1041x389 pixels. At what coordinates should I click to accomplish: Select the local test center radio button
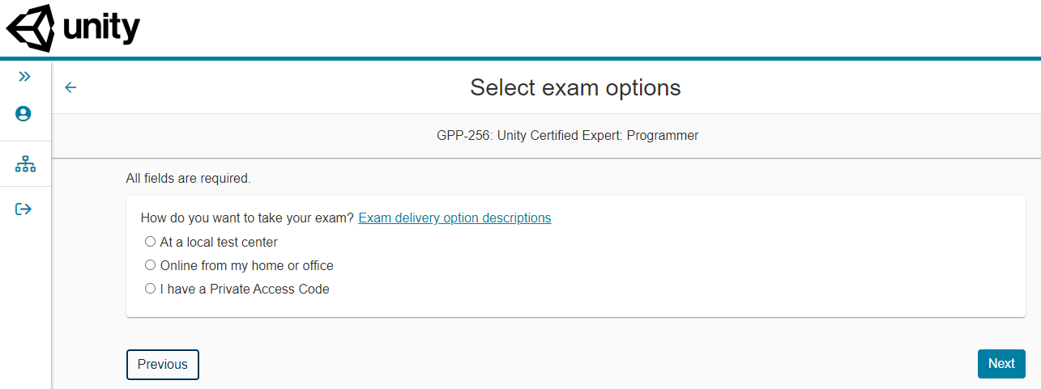[150, 242]
